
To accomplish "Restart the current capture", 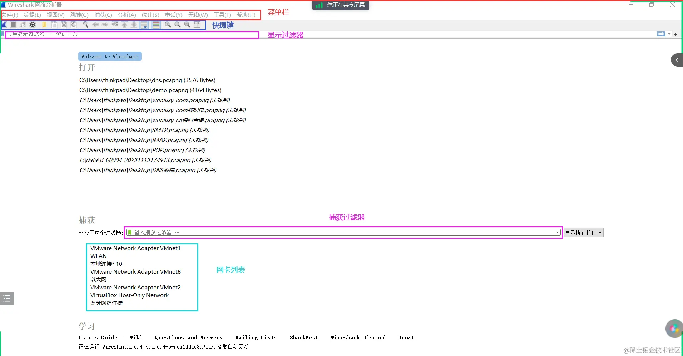I will pyautogui.click(x=23, y=25).
